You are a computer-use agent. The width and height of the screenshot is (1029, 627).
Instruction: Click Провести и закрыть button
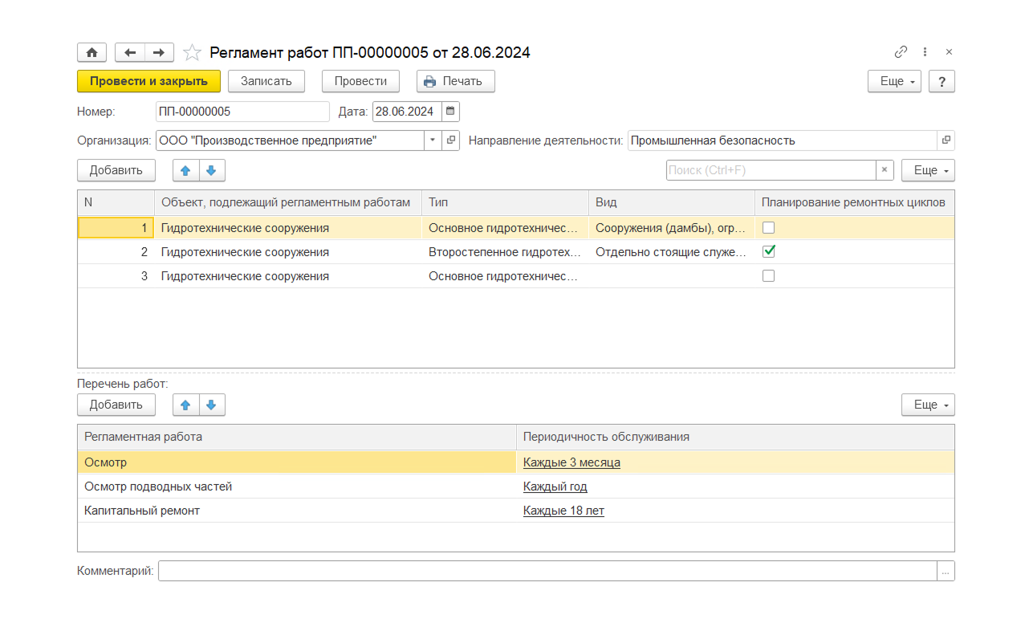148,81
